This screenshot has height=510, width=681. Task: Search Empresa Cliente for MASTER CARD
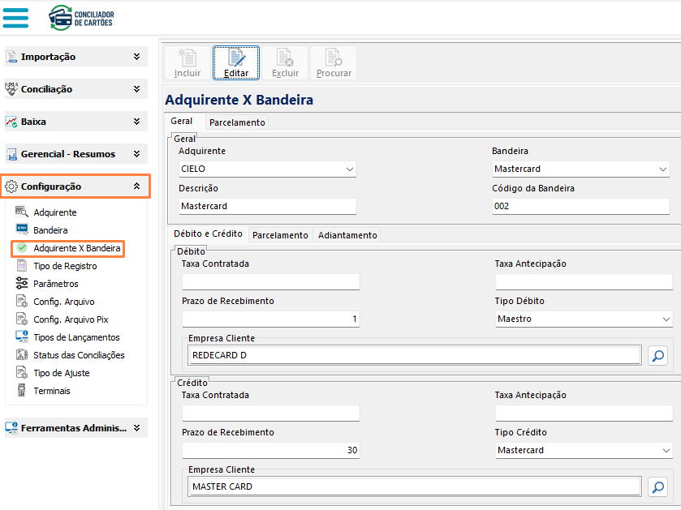tap(657, 486)
